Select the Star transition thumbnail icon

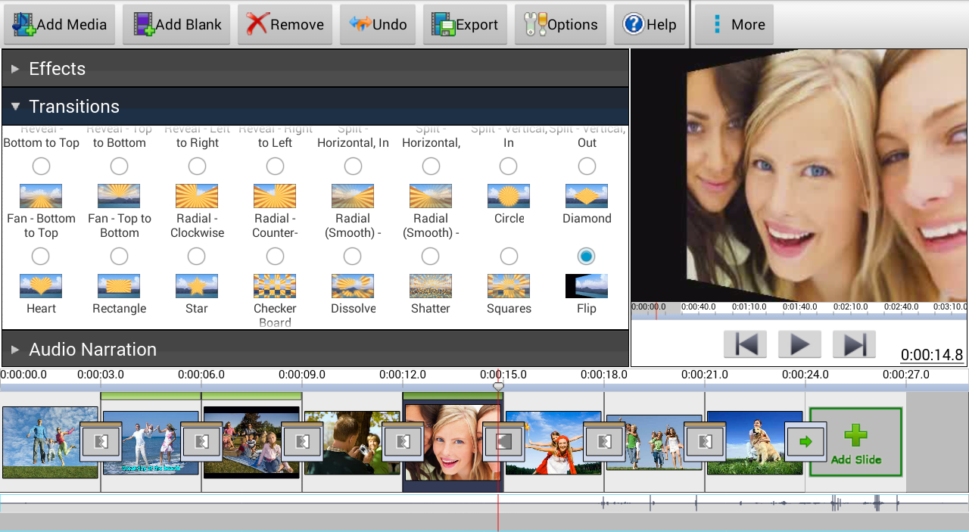[197, 286]
